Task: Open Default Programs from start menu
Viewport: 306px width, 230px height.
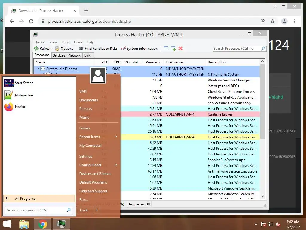Action: coord(93,182)
